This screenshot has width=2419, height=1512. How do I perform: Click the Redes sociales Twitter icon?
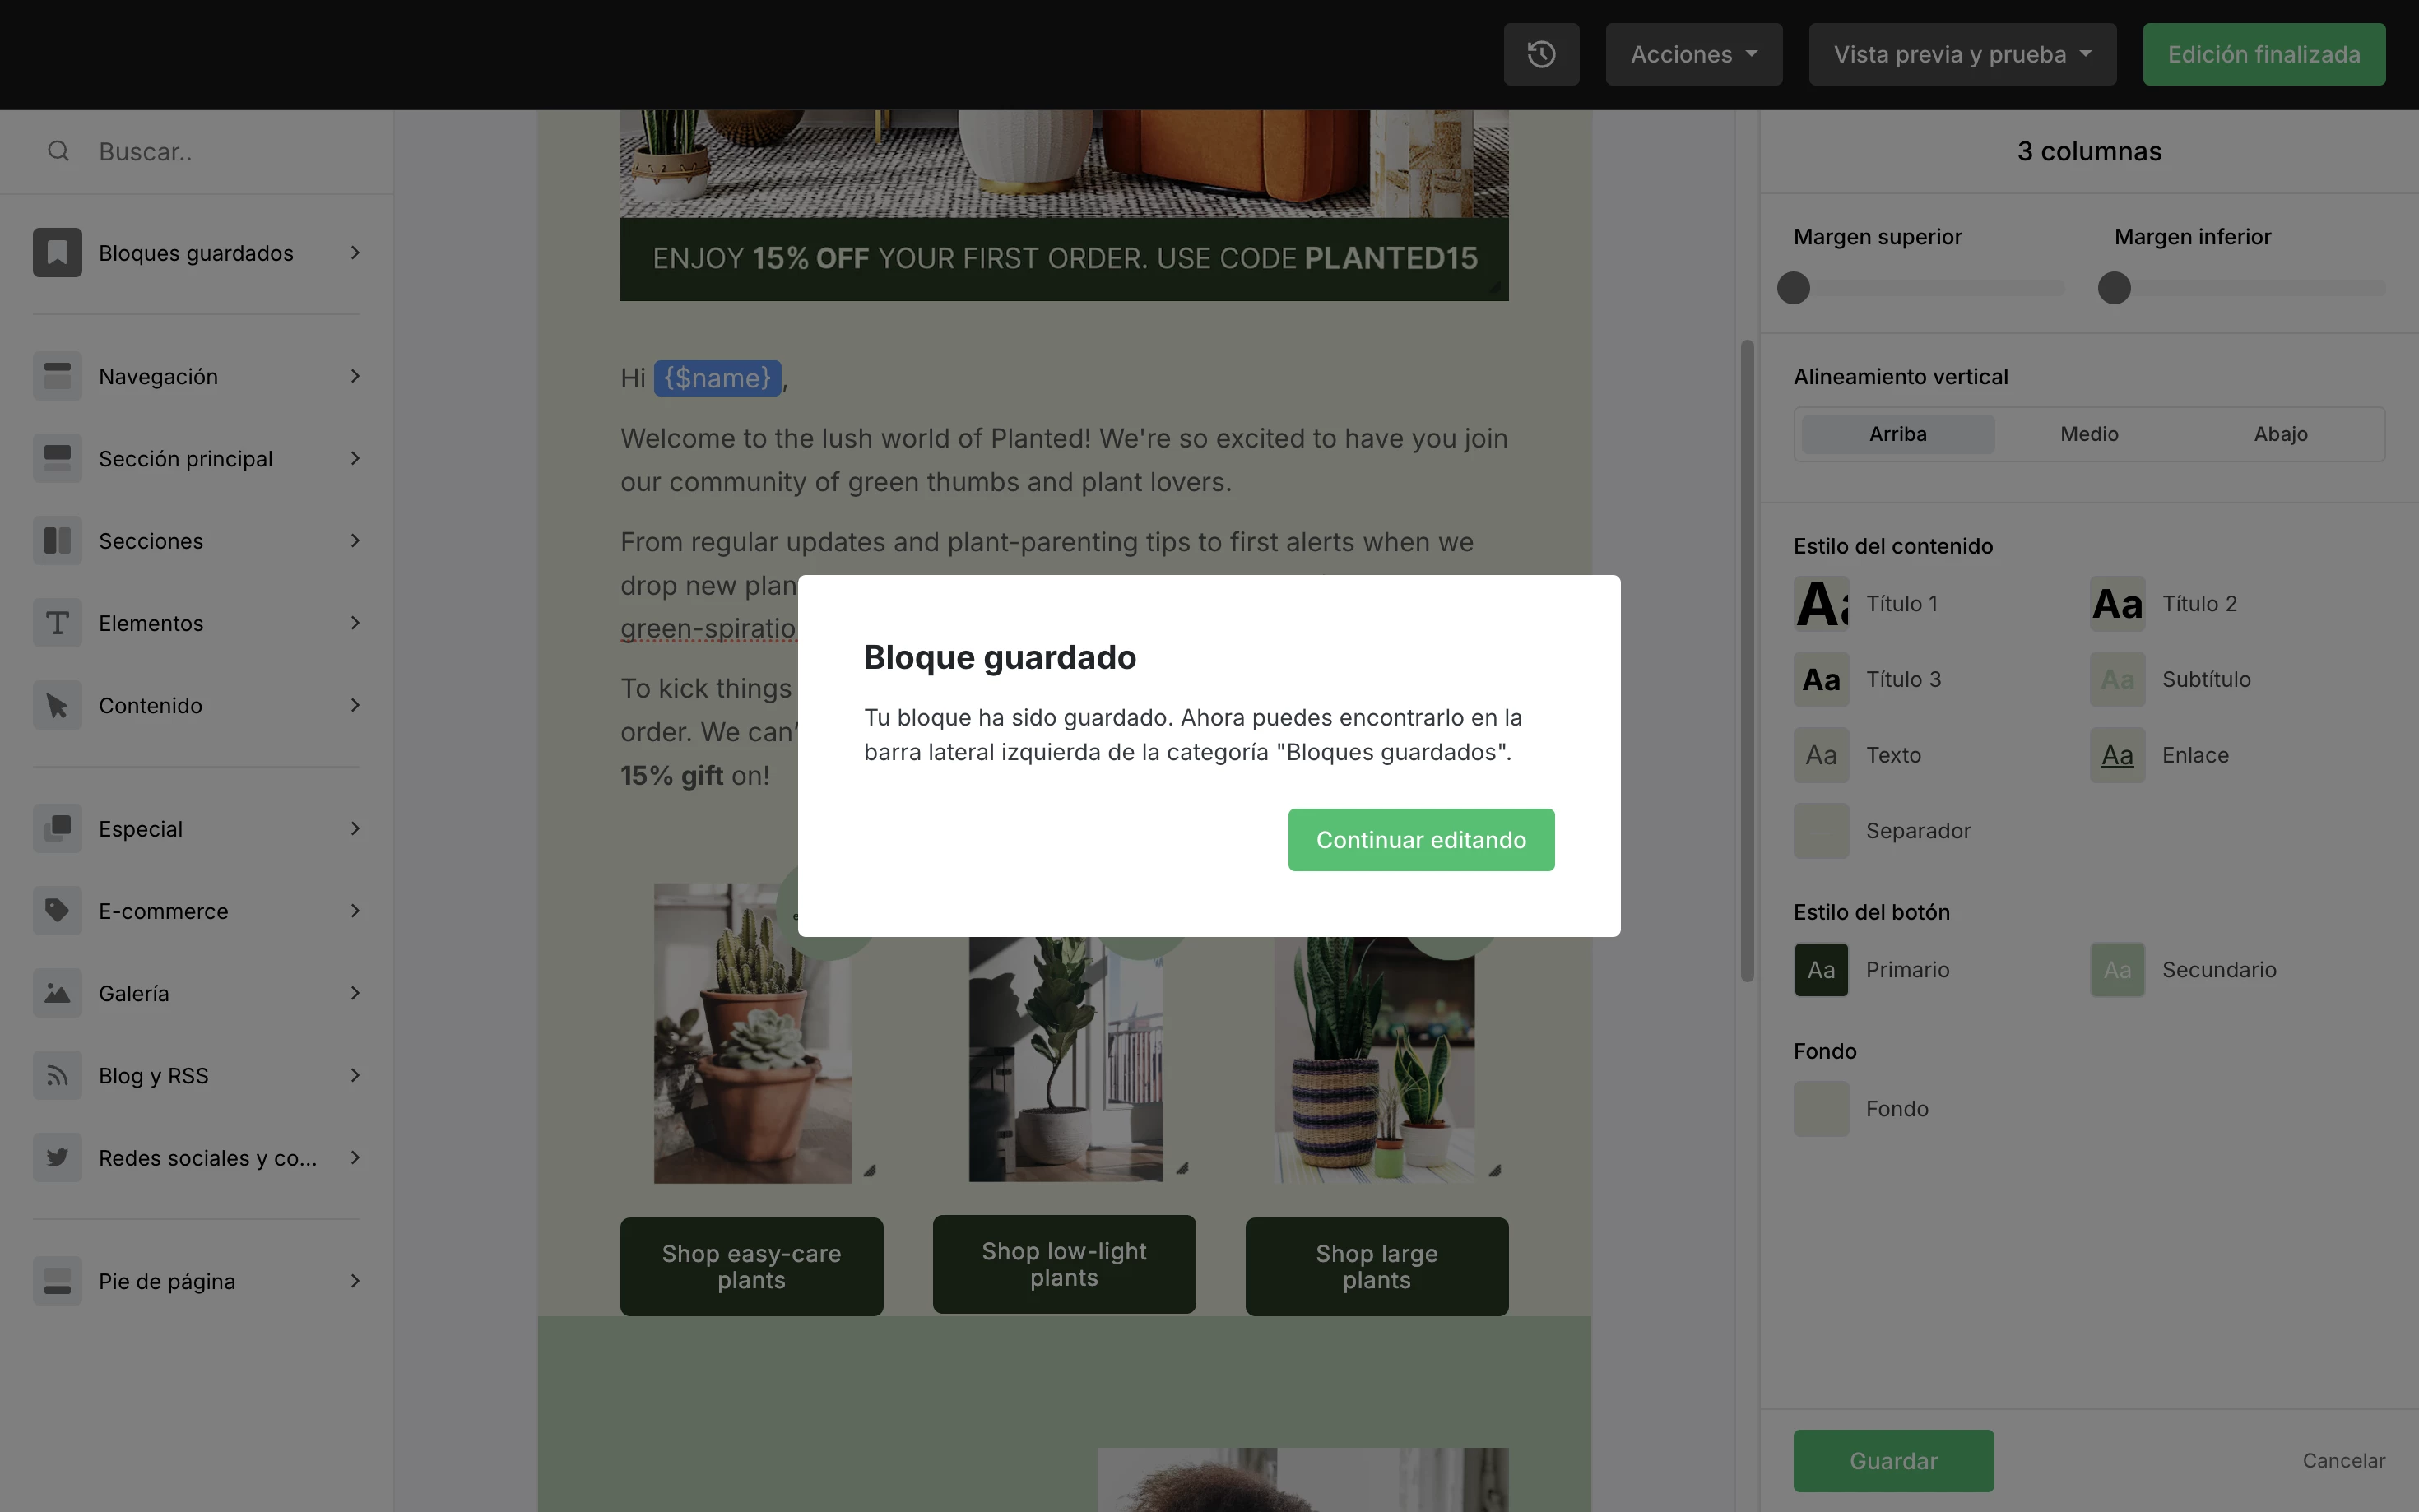[57, 1158]
